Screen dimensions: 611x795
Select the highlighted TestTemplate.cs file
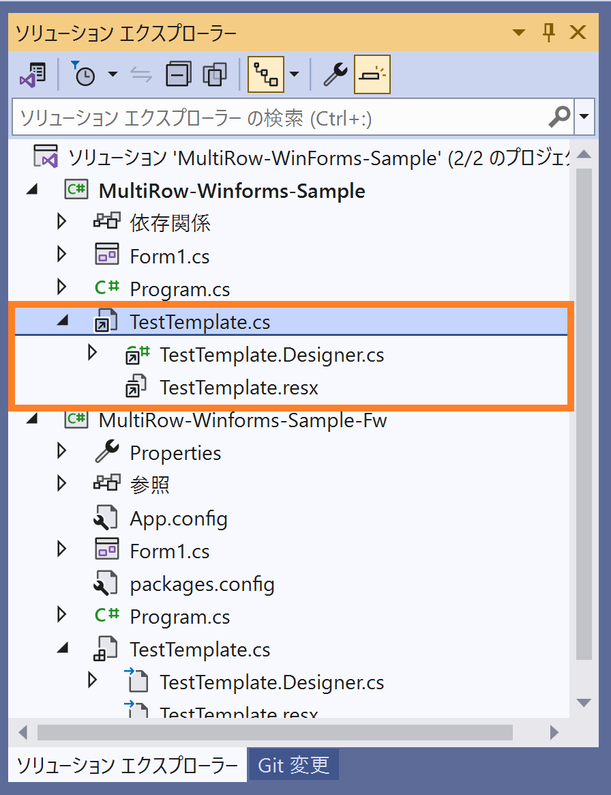tap(200, 322)
